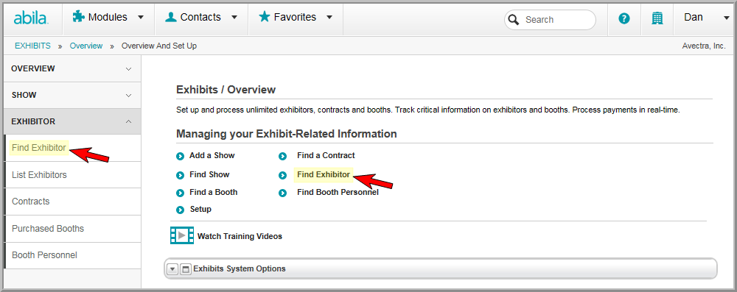The height and width of the screenshot is (292, 737).
Task: Select List Exhibitors in the sidebar
Action: point(72,175)
